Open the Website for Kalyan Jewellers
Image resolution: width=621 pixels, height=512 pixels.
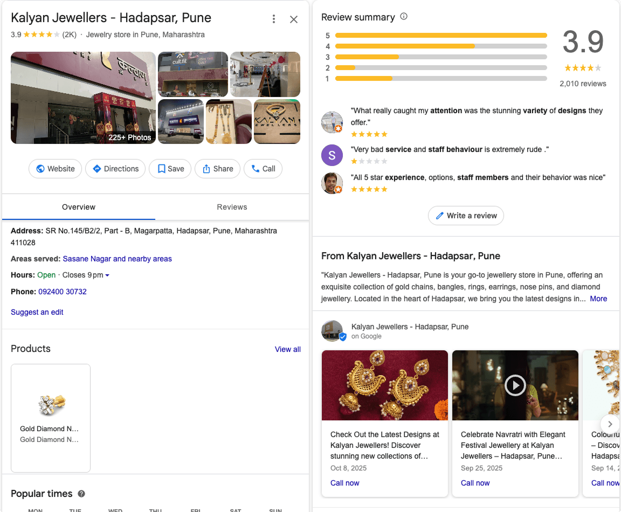click(55, 169)
